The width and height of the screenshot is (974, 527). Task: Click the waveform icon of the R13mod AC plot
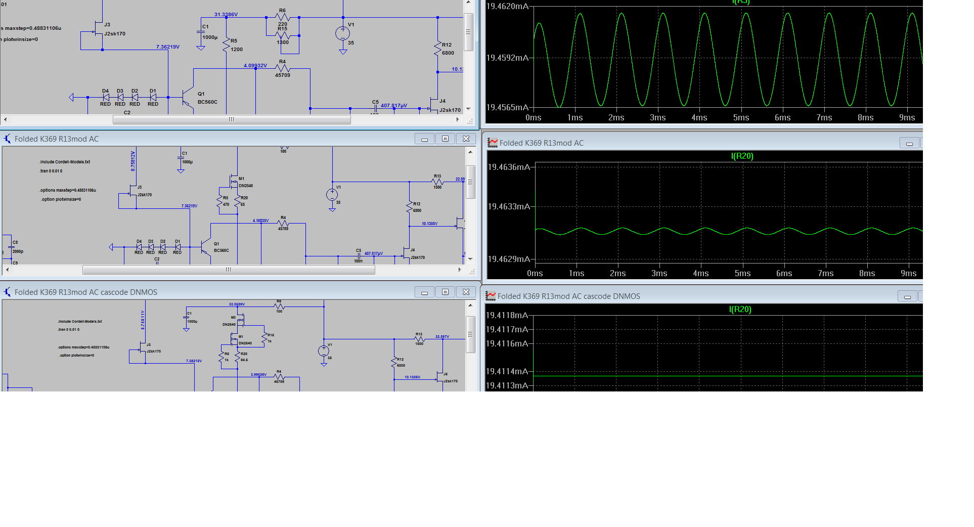tap(492, 143)
